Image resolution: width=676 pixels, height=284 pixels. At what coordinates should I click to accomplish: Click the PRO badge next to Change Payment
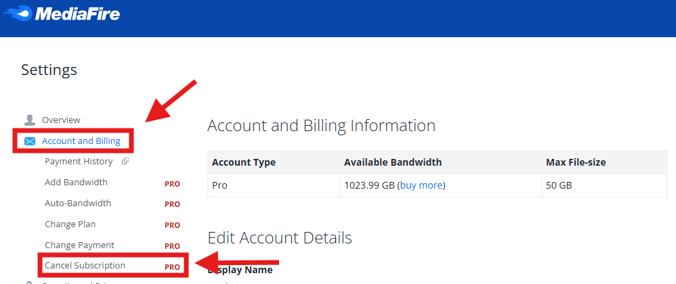(172, 246)
